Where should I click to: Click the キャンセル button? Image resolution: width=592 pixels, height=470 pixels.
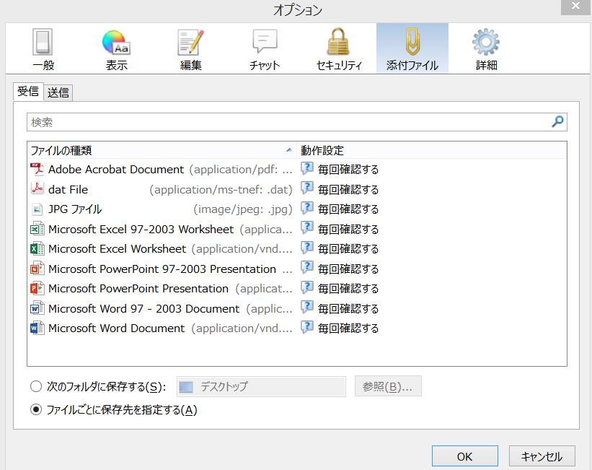541,456
